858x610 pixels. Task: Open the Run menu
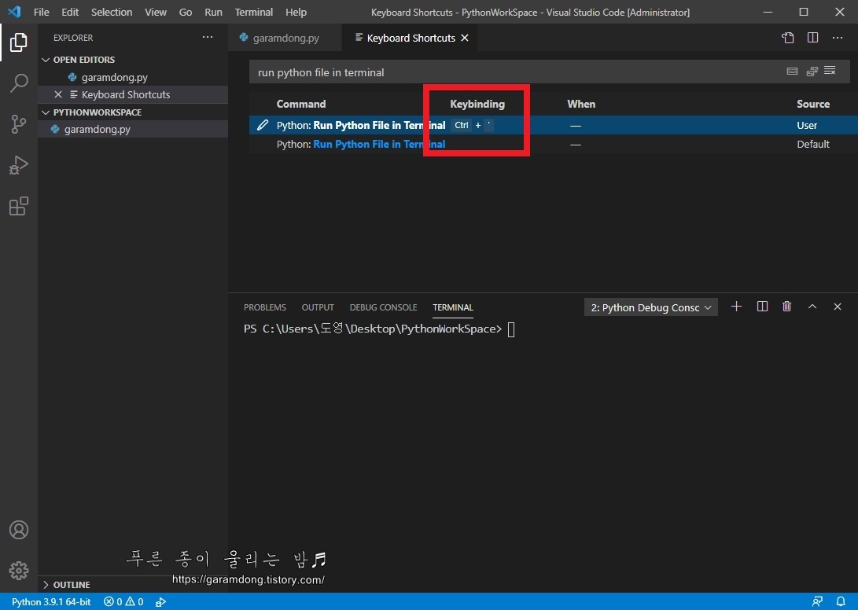pyautogui.click(x=213, y=12)
